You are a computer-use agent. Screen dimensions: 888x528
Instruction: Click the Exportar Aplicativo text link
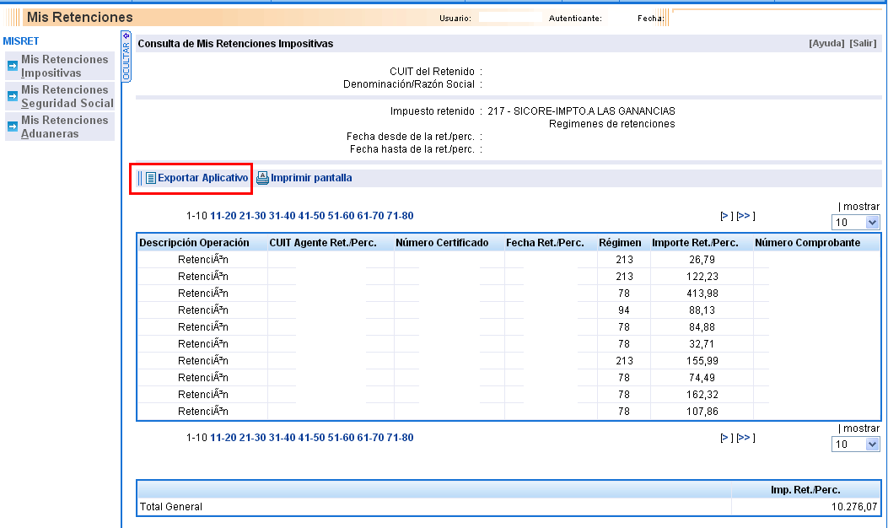[202, 178]
